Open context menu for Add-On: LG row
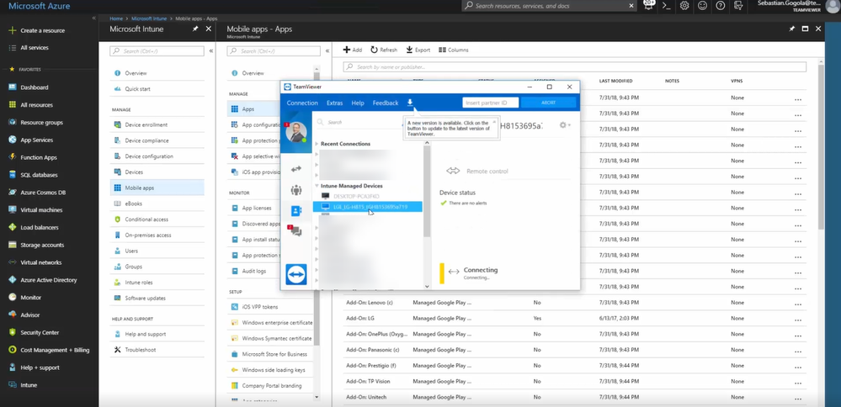Image resolution: width=841 pixels, height=407 pixels. (798, 320)
